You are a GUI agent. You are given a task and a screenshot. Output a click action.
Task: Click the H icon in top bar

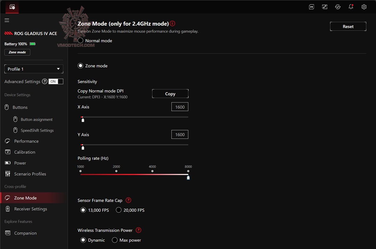pyautogui.click(x=312, y=7)
